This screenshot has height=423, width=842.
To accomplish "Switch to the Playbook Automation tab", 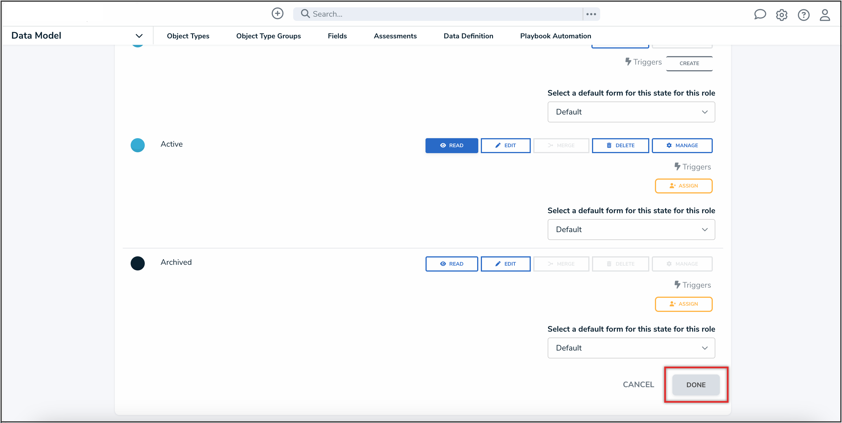I will 555,36.
